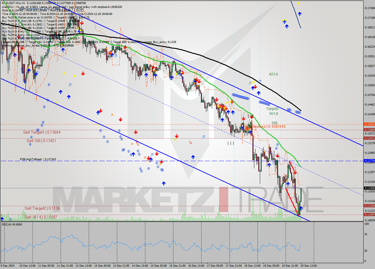Click the 'RSI(14) 45.6560' indicator label
This screenshot has height=269, width=375.
coord(12,224)
